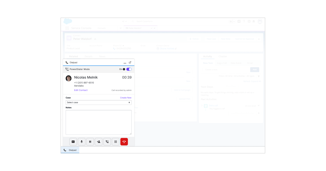Open Salesforce help question mark

pyautogui.click(x=244, y=21)
